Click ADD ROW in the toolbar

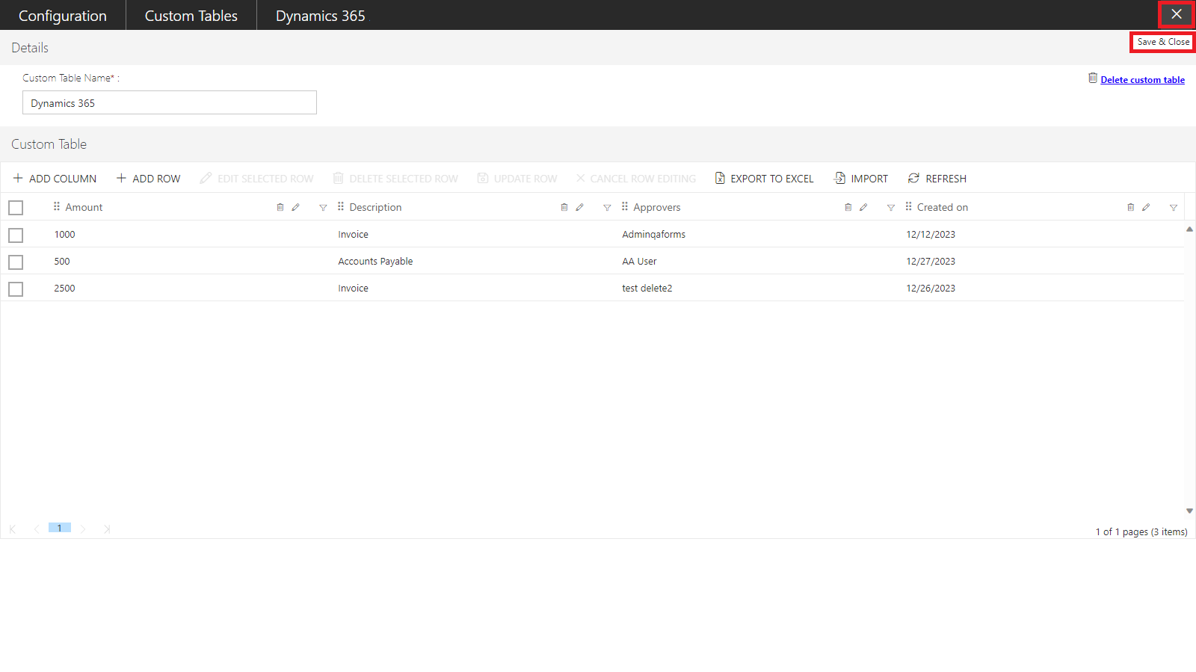(148, 179)
